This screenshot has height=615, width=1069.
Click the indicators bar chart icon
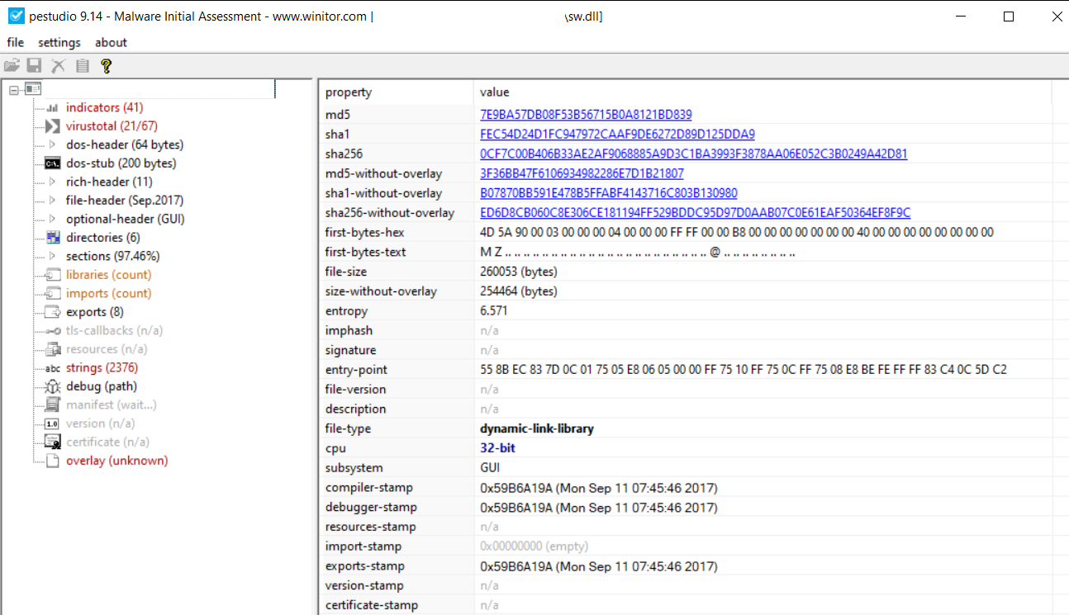[53, 107]
